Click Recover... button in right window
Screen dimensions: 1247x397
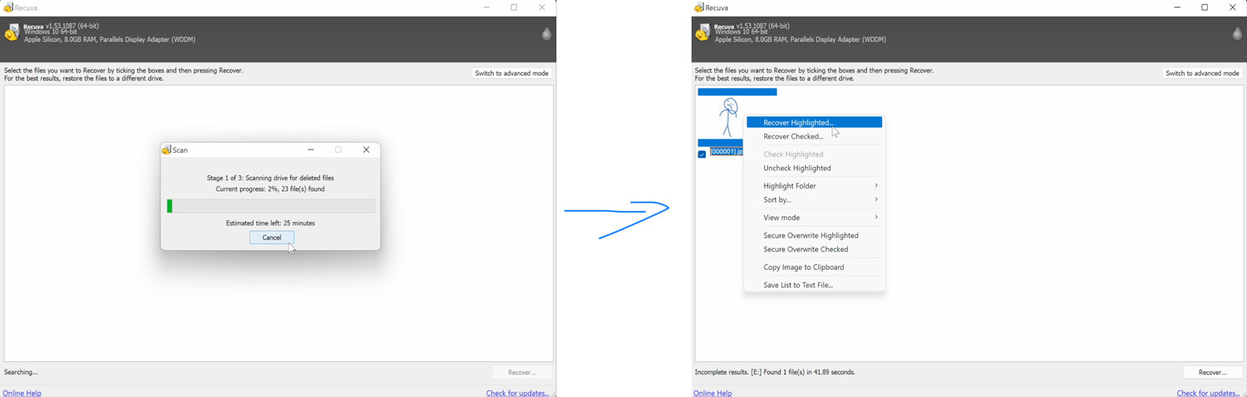tap(1212, 372)
